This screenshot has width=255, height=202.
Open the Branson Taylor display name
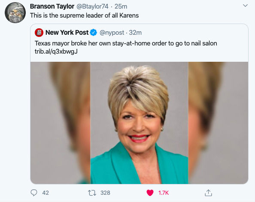tap(52, 6)
